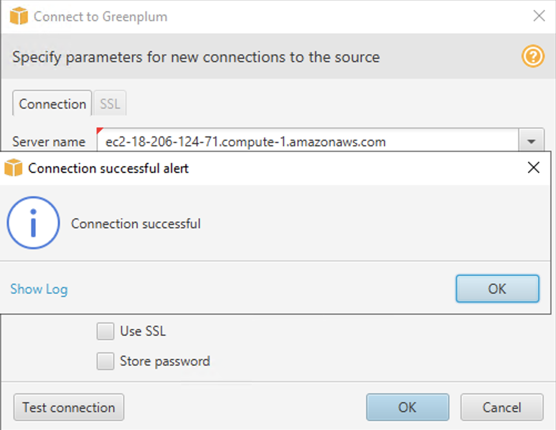
Task: Open the Server name dropdown list
Action: coord(531,141)
